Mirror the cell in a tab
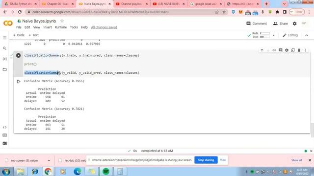The width and height of the screenshot is (314, 176). pyautogui.click(x=293, y=50)
